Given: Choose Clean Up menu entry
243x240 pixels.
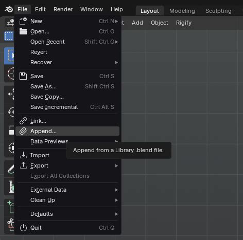Looking at the screenshot, I should click(67, 200).
